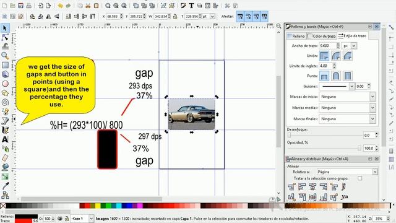Click the Undo arrow icon
This screenshot has width=396, height=223.
pyautogui.click(x=60, y=6)
